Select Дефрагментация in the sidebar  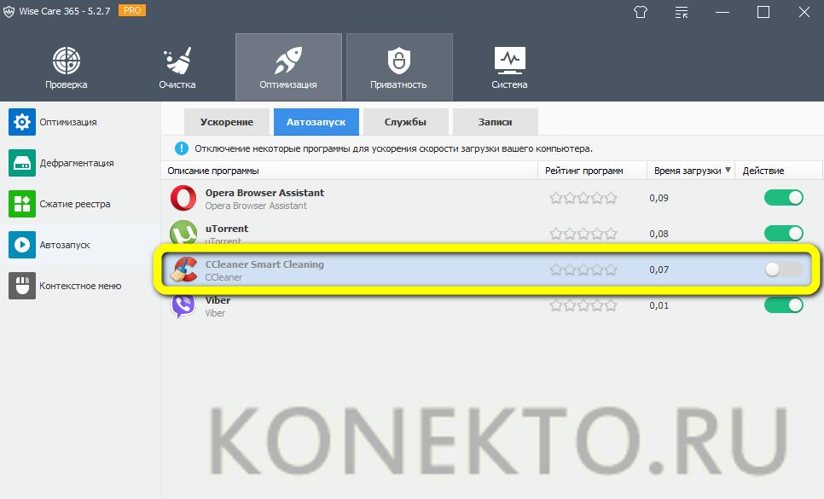[x=76, y=163]
